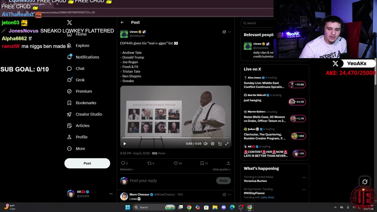Open File Explorer from the taskbar
The height and width of the screenshot is (212, 377).
point(215,207)
